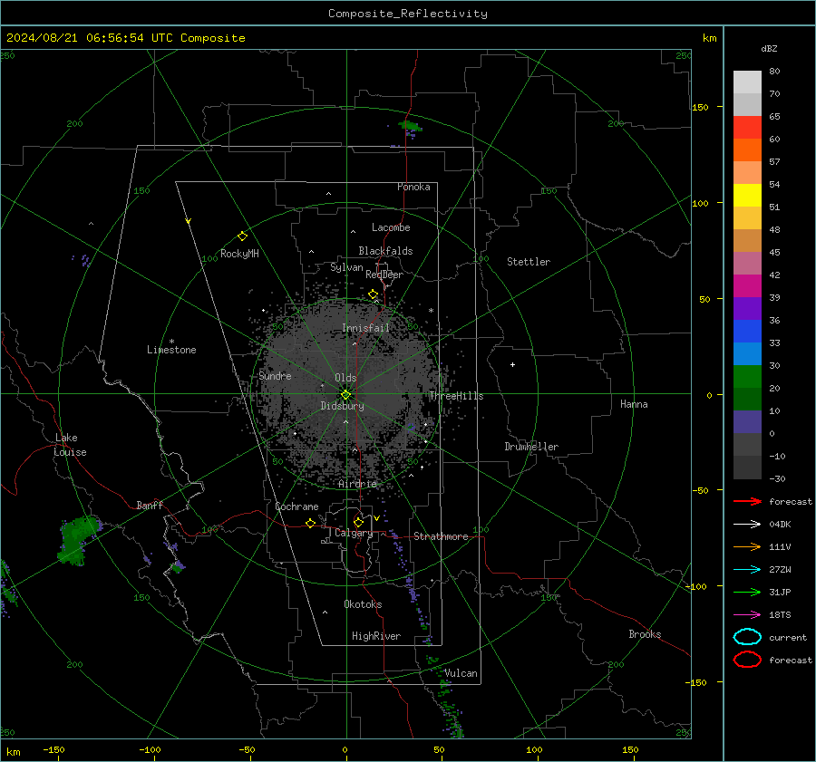Click the RockyMH label
816x762 pixels.
239,254
